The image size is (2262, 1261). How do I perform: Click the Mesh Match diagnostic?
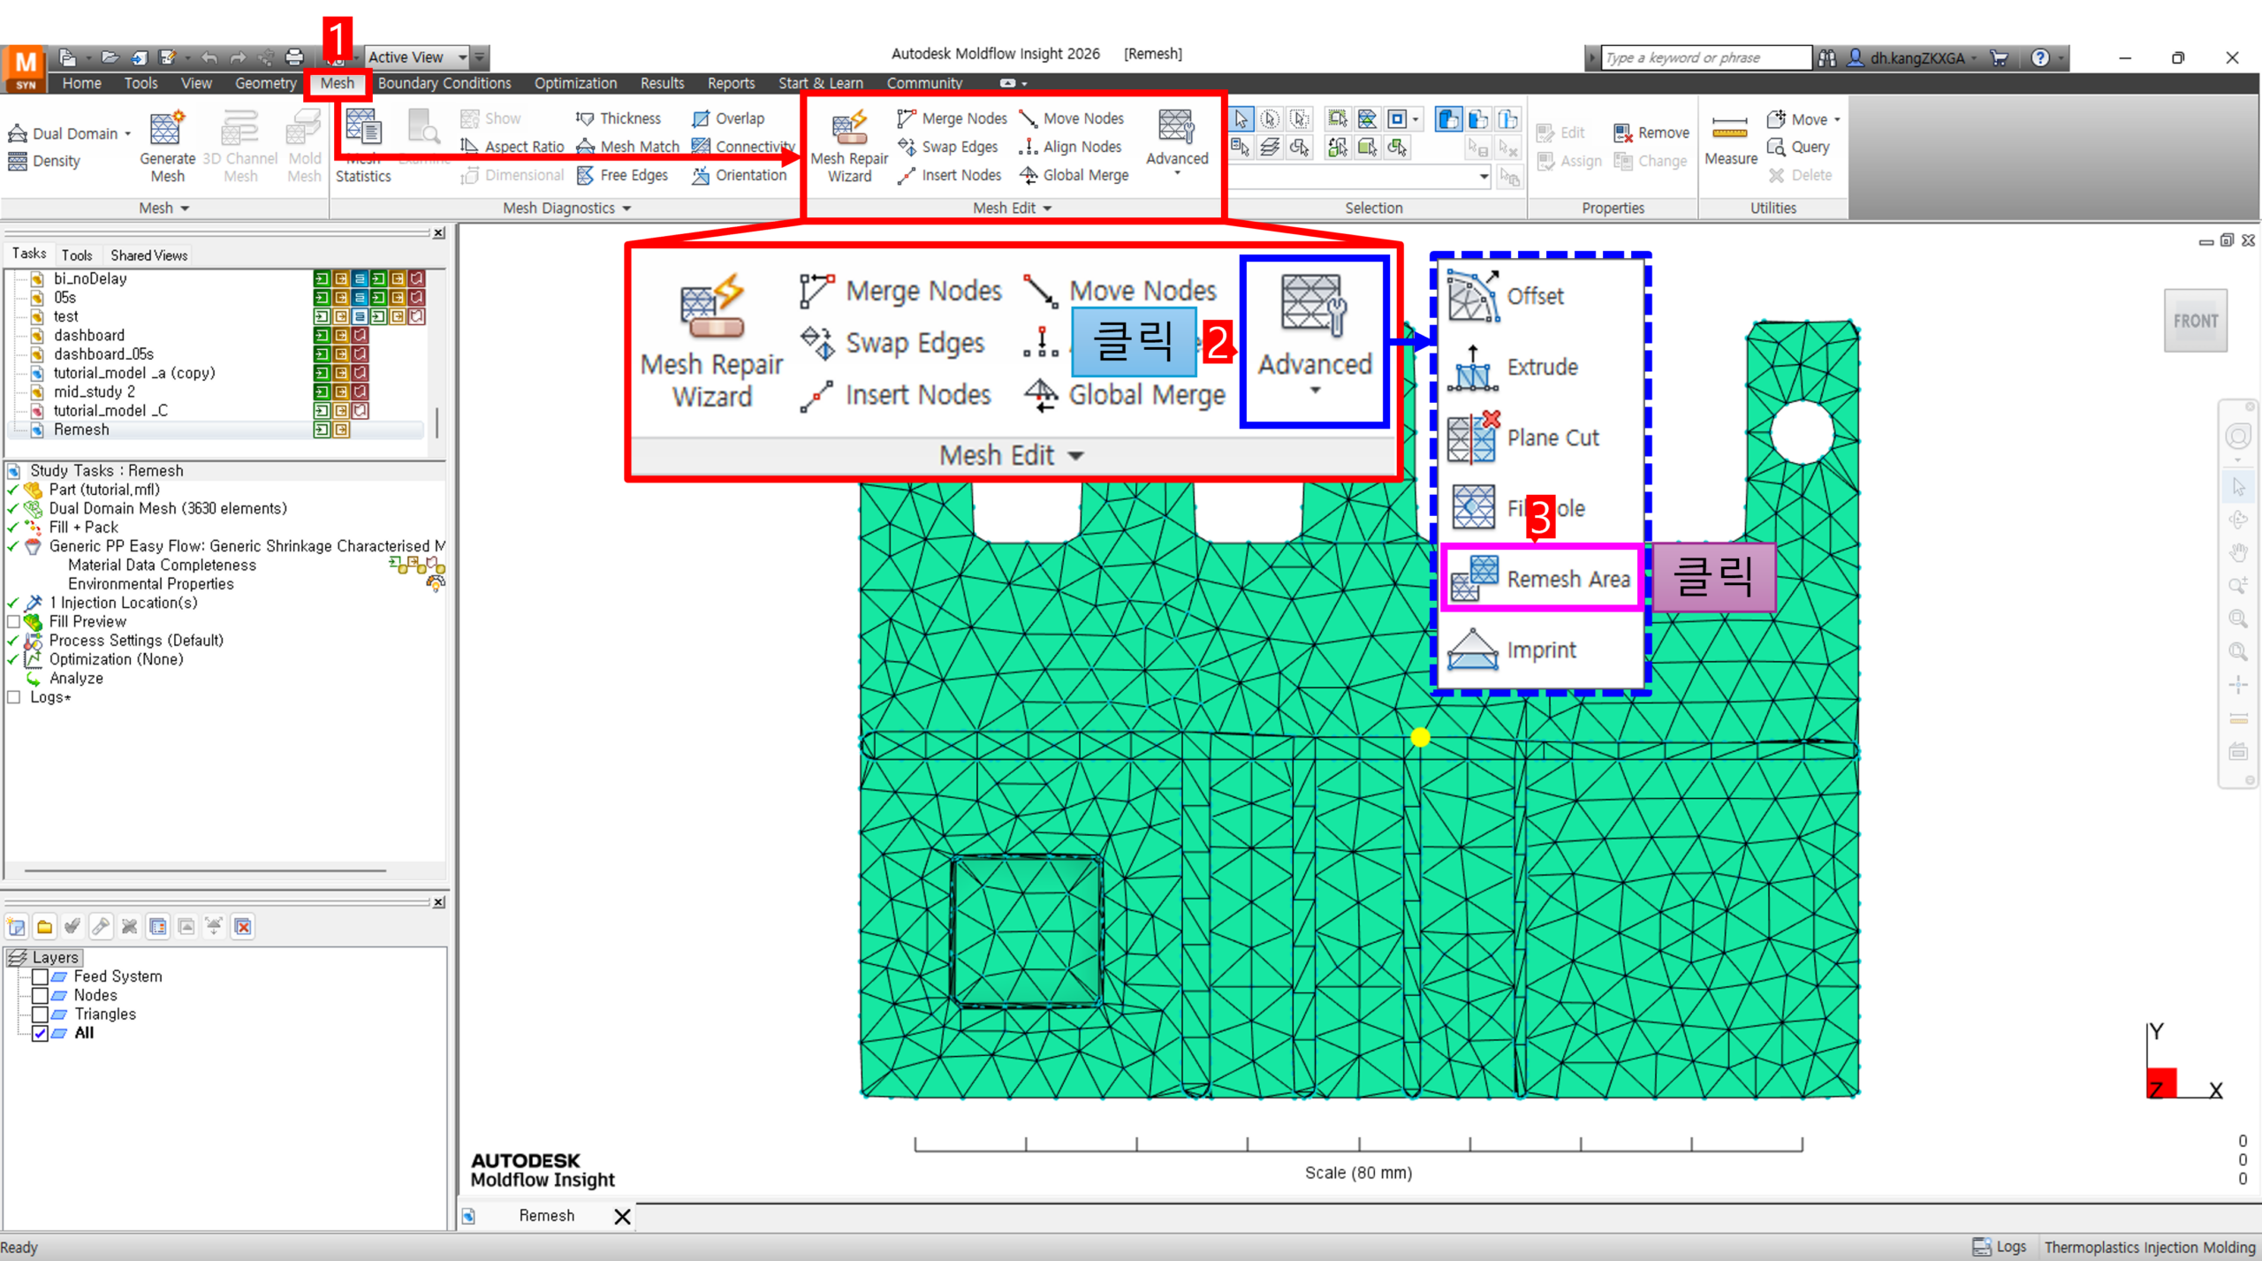[628, 147]
